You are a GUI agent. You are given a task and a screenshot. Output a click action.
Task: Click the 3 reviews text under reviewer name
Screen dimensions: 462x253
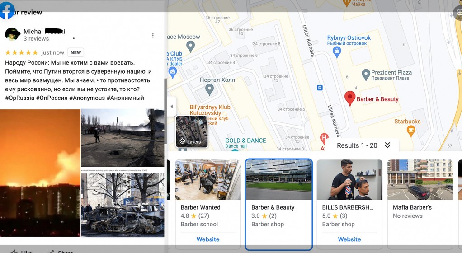pos(36,38)
